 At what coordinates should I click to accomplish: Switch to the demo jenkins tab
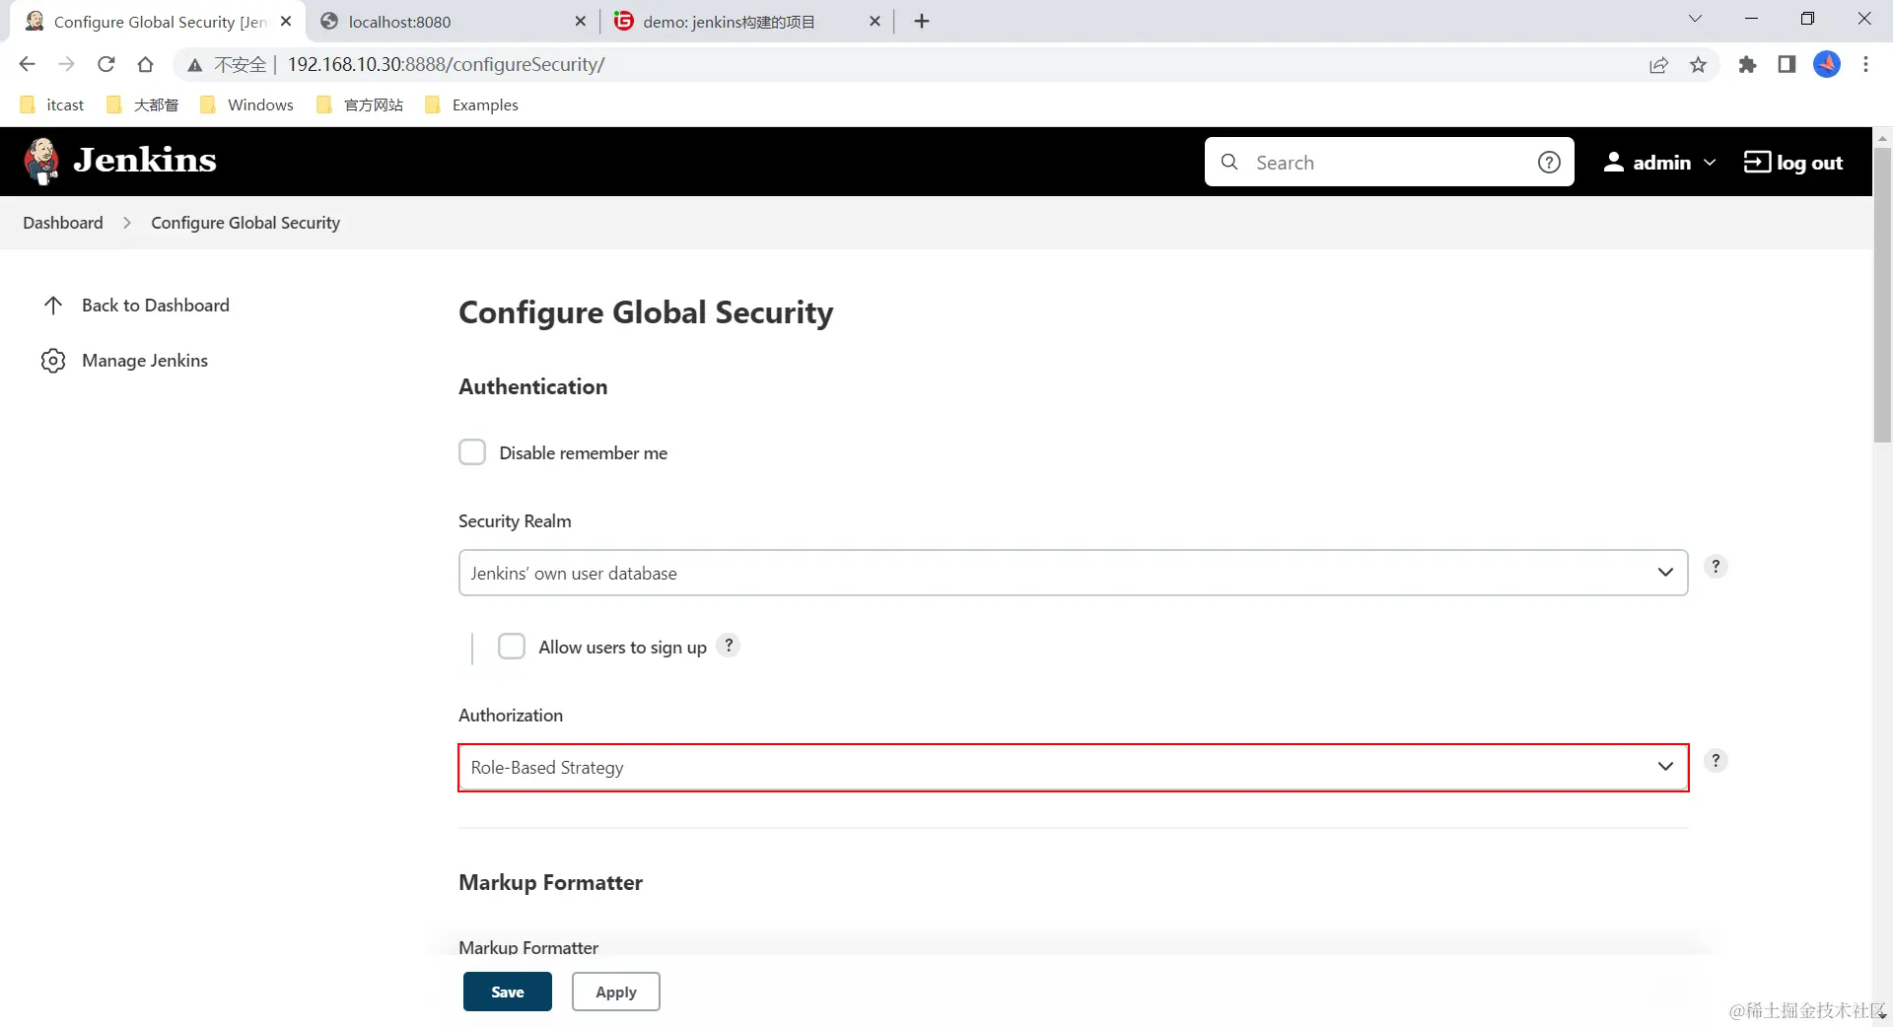pyautogui.click(x=746, y=22)
